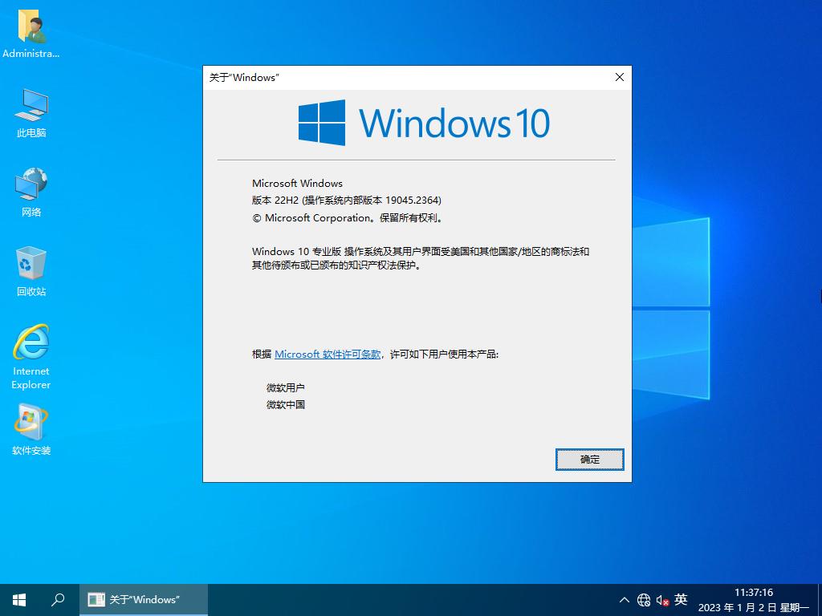
Task: Select the 软件安装 desktop icon
Action: click(31, 424)
